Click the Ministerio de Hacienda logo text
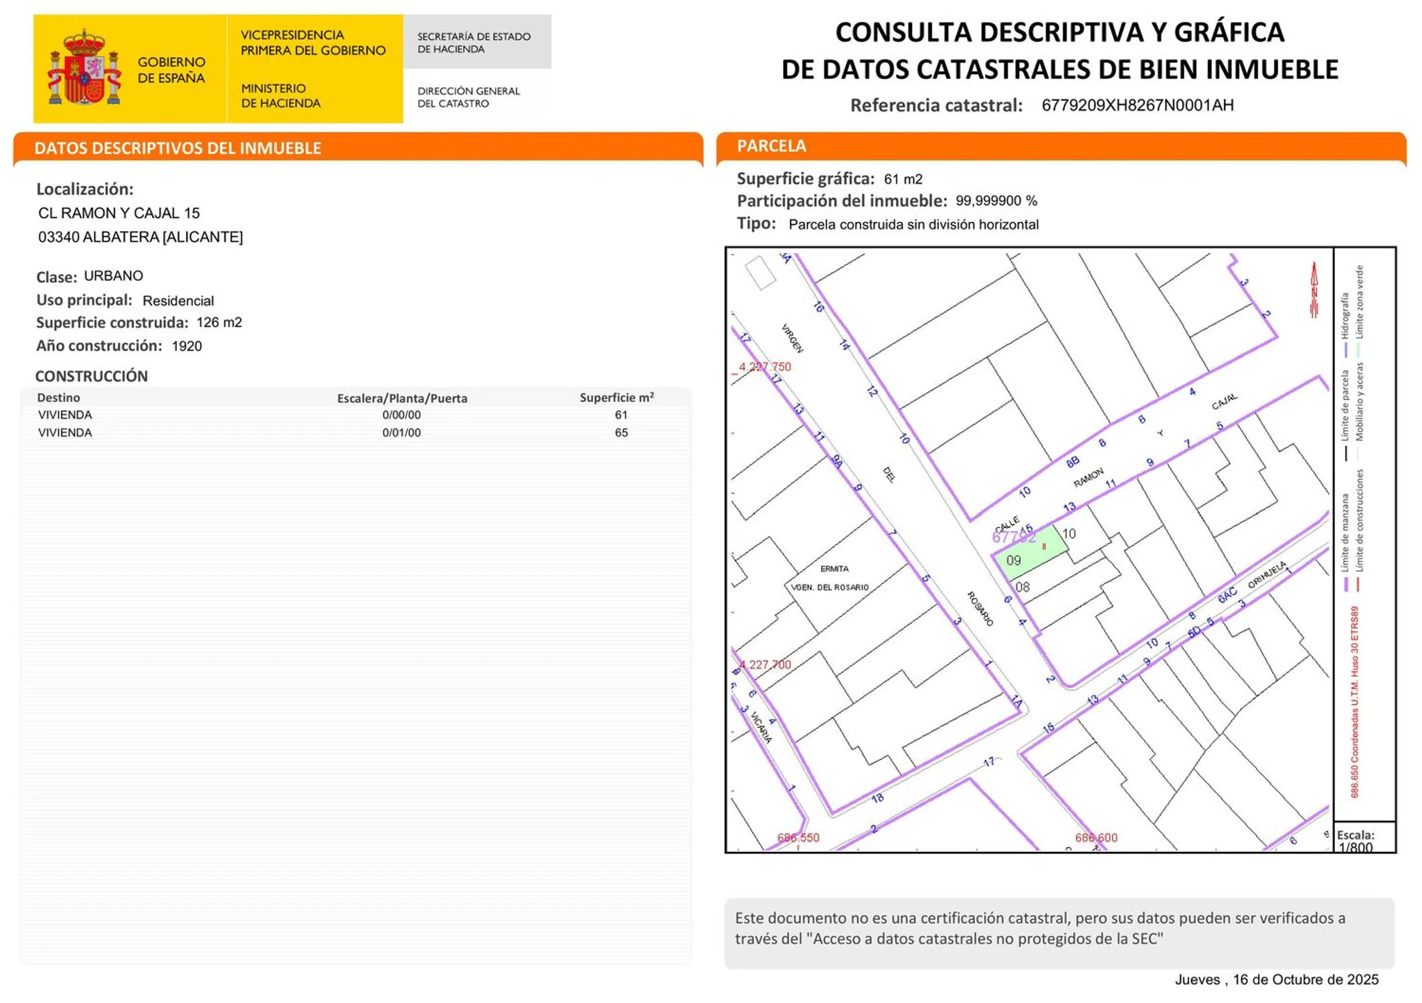Image resolution: width=1422 pixels, height=1003 pixels. point(280,96)
